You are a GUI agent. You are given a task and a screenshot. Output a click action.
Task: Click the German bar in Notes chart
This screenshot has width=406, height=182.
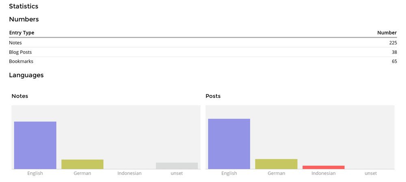coord(82,164)
